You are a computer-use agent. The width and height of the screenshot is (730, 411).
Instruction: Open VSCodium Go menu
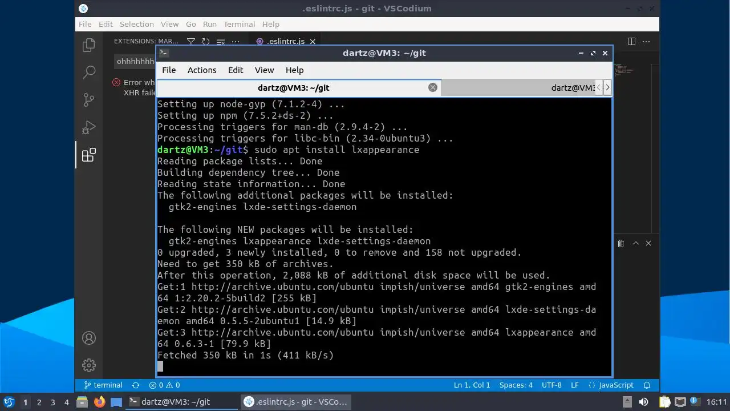coord(191,24)
